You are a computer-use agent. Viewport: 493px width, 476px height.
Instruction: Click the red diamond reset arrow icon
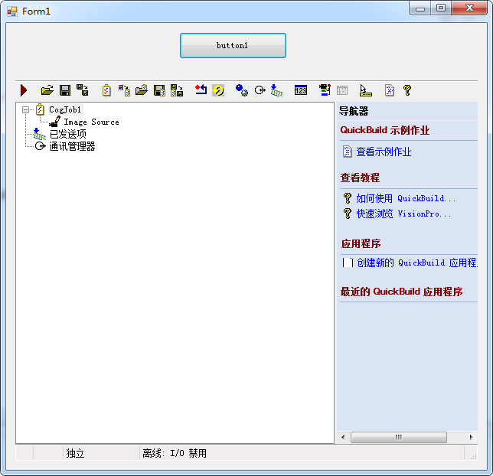tap(201, 90)
